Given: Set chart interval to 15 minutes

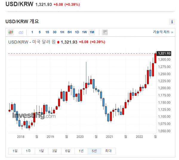Looking at the screenshot, I should tap(47, 32).
